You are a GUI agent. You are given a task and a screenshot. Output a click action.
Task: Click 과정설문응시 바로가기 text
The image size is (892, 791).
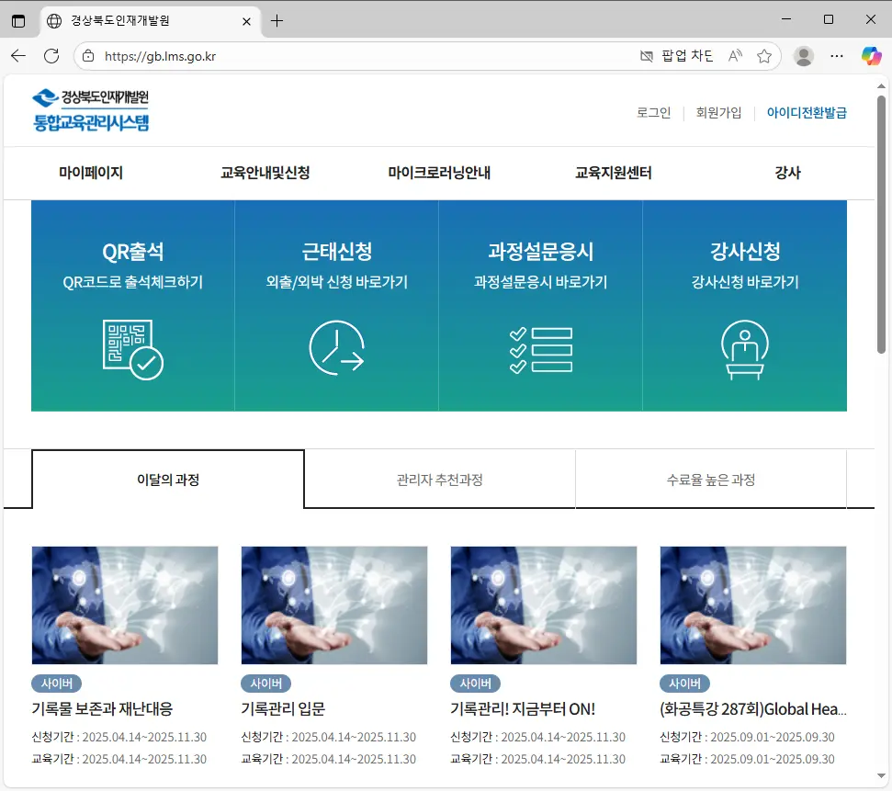[541, 282]
